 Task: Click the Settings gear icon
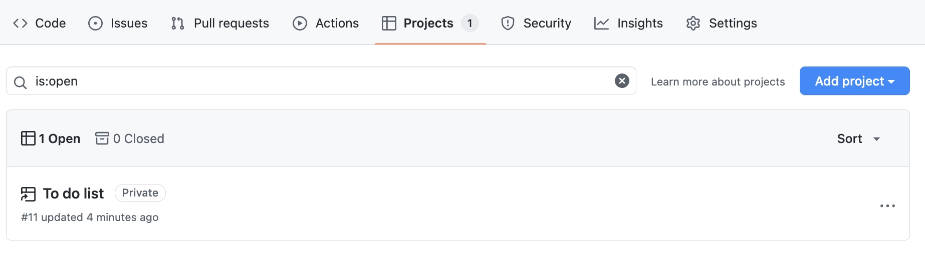(x=693, y=23)
